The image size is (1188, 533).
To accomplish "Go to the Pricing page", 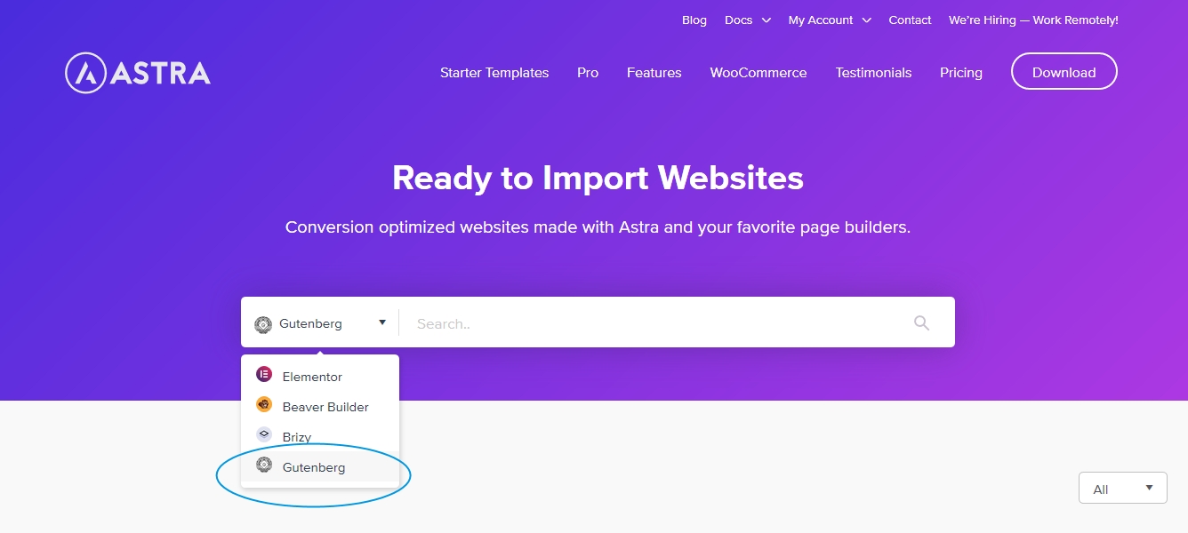I will pos(960,73).
